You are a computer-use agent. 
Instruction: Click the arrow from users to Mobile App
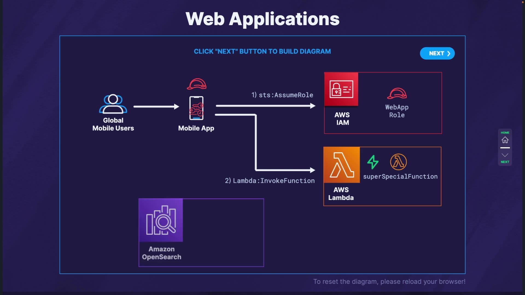[156, 107]
